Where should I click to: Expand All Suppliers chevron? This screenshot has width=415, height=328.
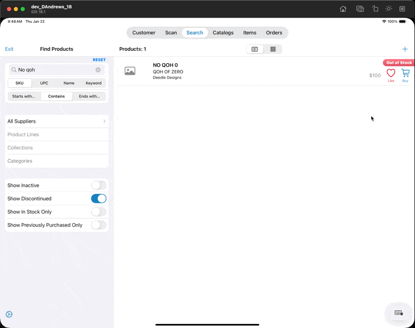pos(104,122)
